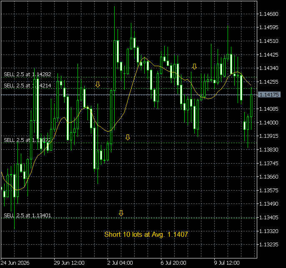Viewport: 286px width, 268px height.
Task: Click the 'SELL 2.5 at 1.14282' order label
Action: 28,74
